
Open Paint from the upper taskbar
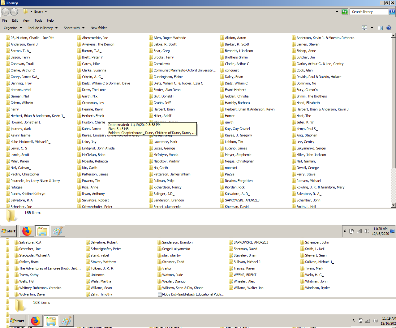58,231
